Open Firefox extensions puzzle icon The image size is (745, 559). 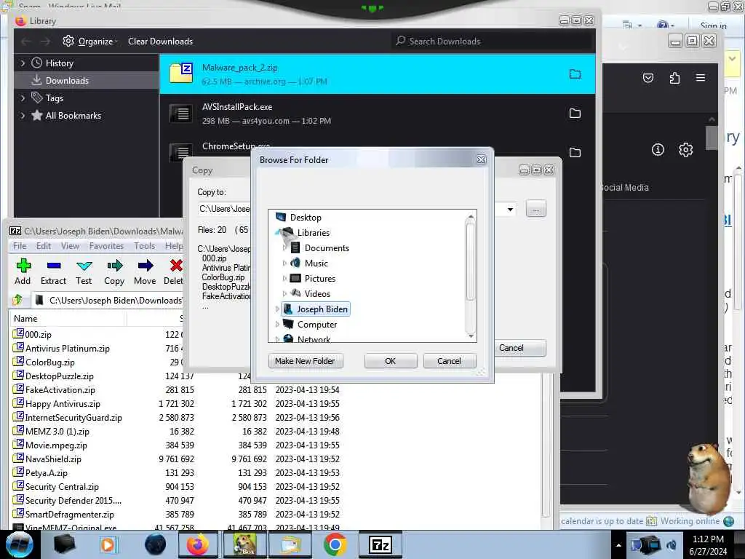tap(674, 78)
